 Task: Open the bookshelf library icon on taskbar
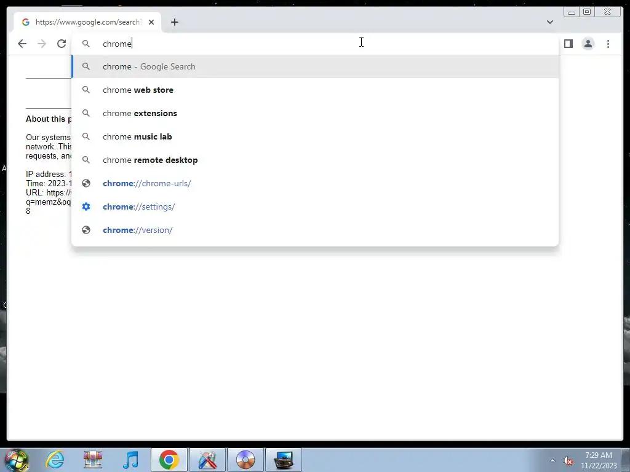coord(93,460)
